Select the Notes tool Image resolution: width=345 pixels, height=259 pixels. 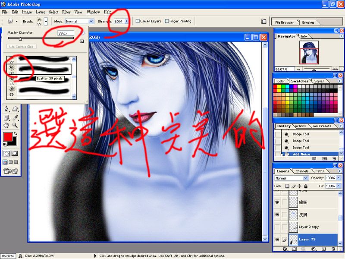(6, 117)
